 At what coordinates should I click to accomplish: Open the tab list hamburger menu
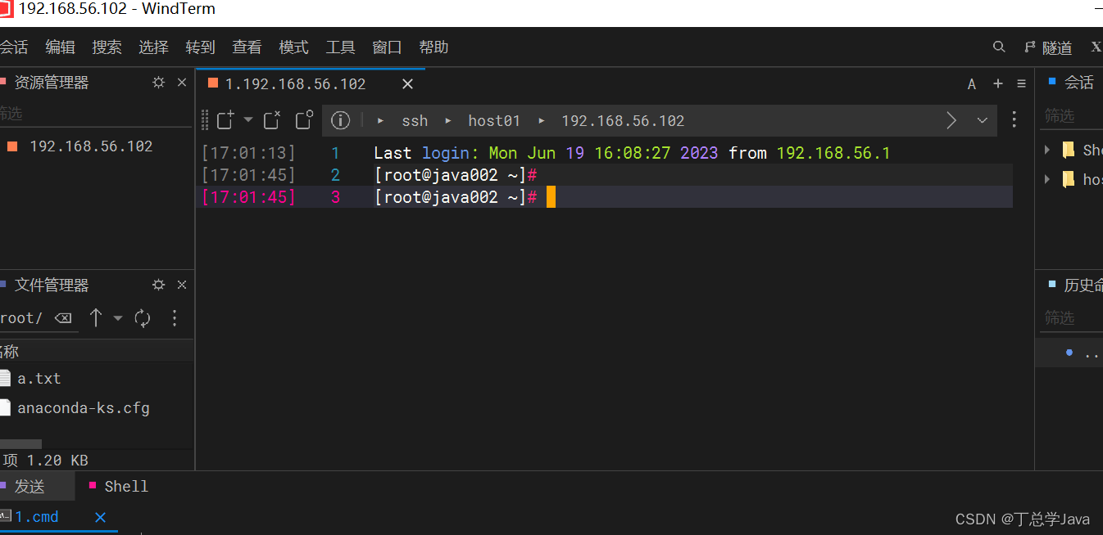[x=1021, y=83]
